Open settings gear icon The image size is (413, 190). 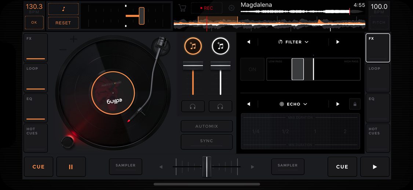click(x=231, y=8)
